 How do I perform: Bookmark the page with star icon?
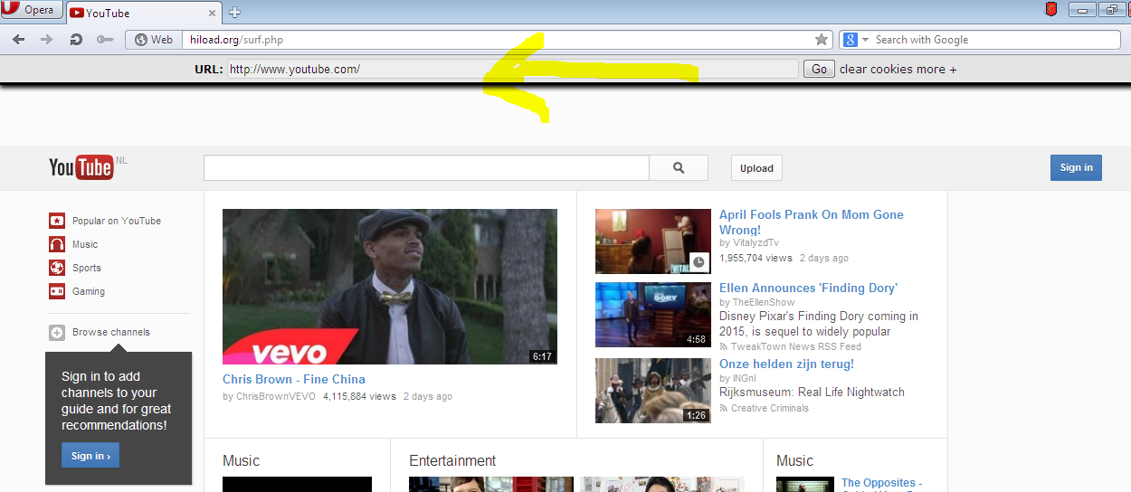822,40
